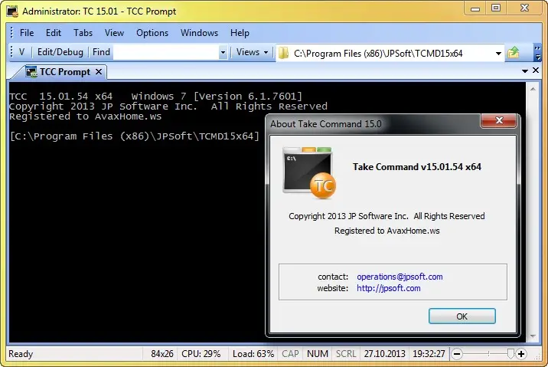Click the Load: 63% status entry

click(253, 354)
